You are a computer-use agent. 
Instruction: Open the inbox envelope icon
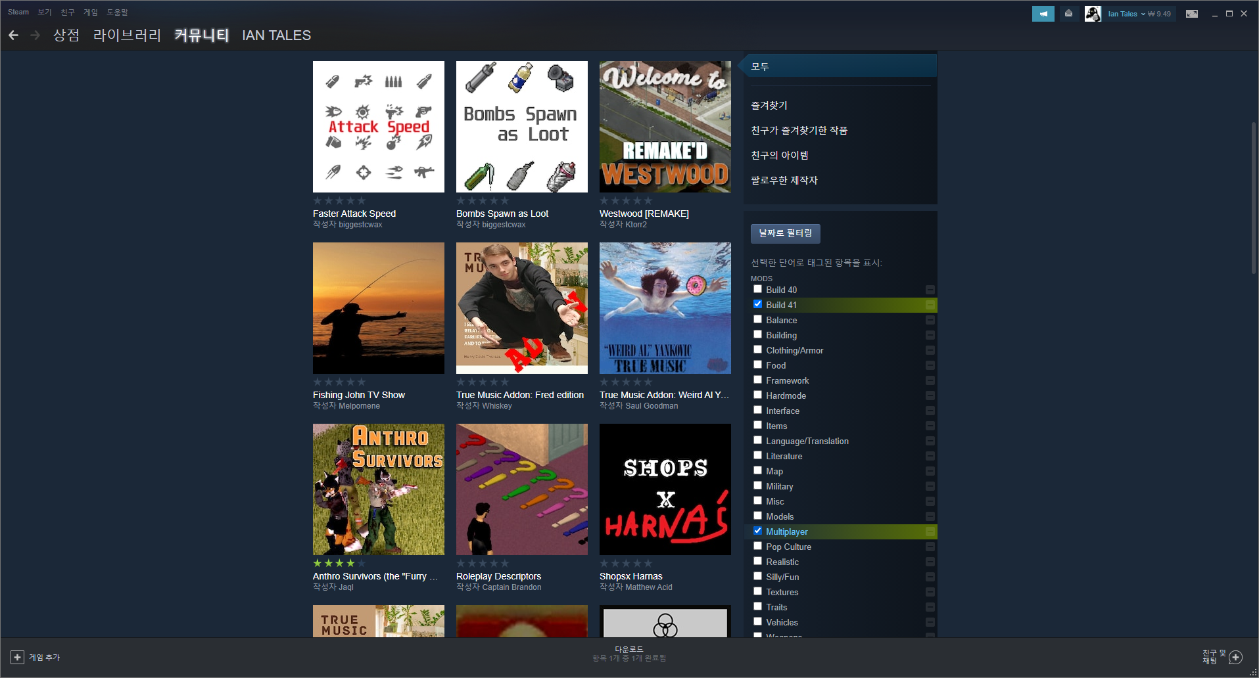tap(1068, 14)
